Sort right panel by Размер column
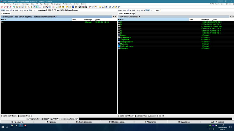234x131 pixels. point(205,20)
